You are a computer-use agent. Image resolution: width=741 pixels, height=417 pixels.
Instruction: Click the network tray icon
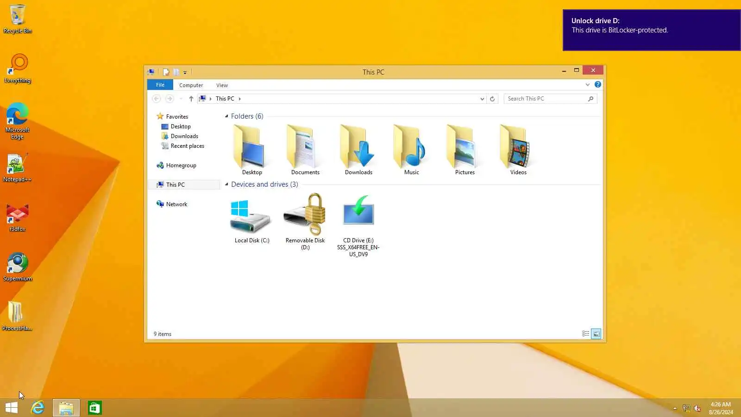[686, 408]
